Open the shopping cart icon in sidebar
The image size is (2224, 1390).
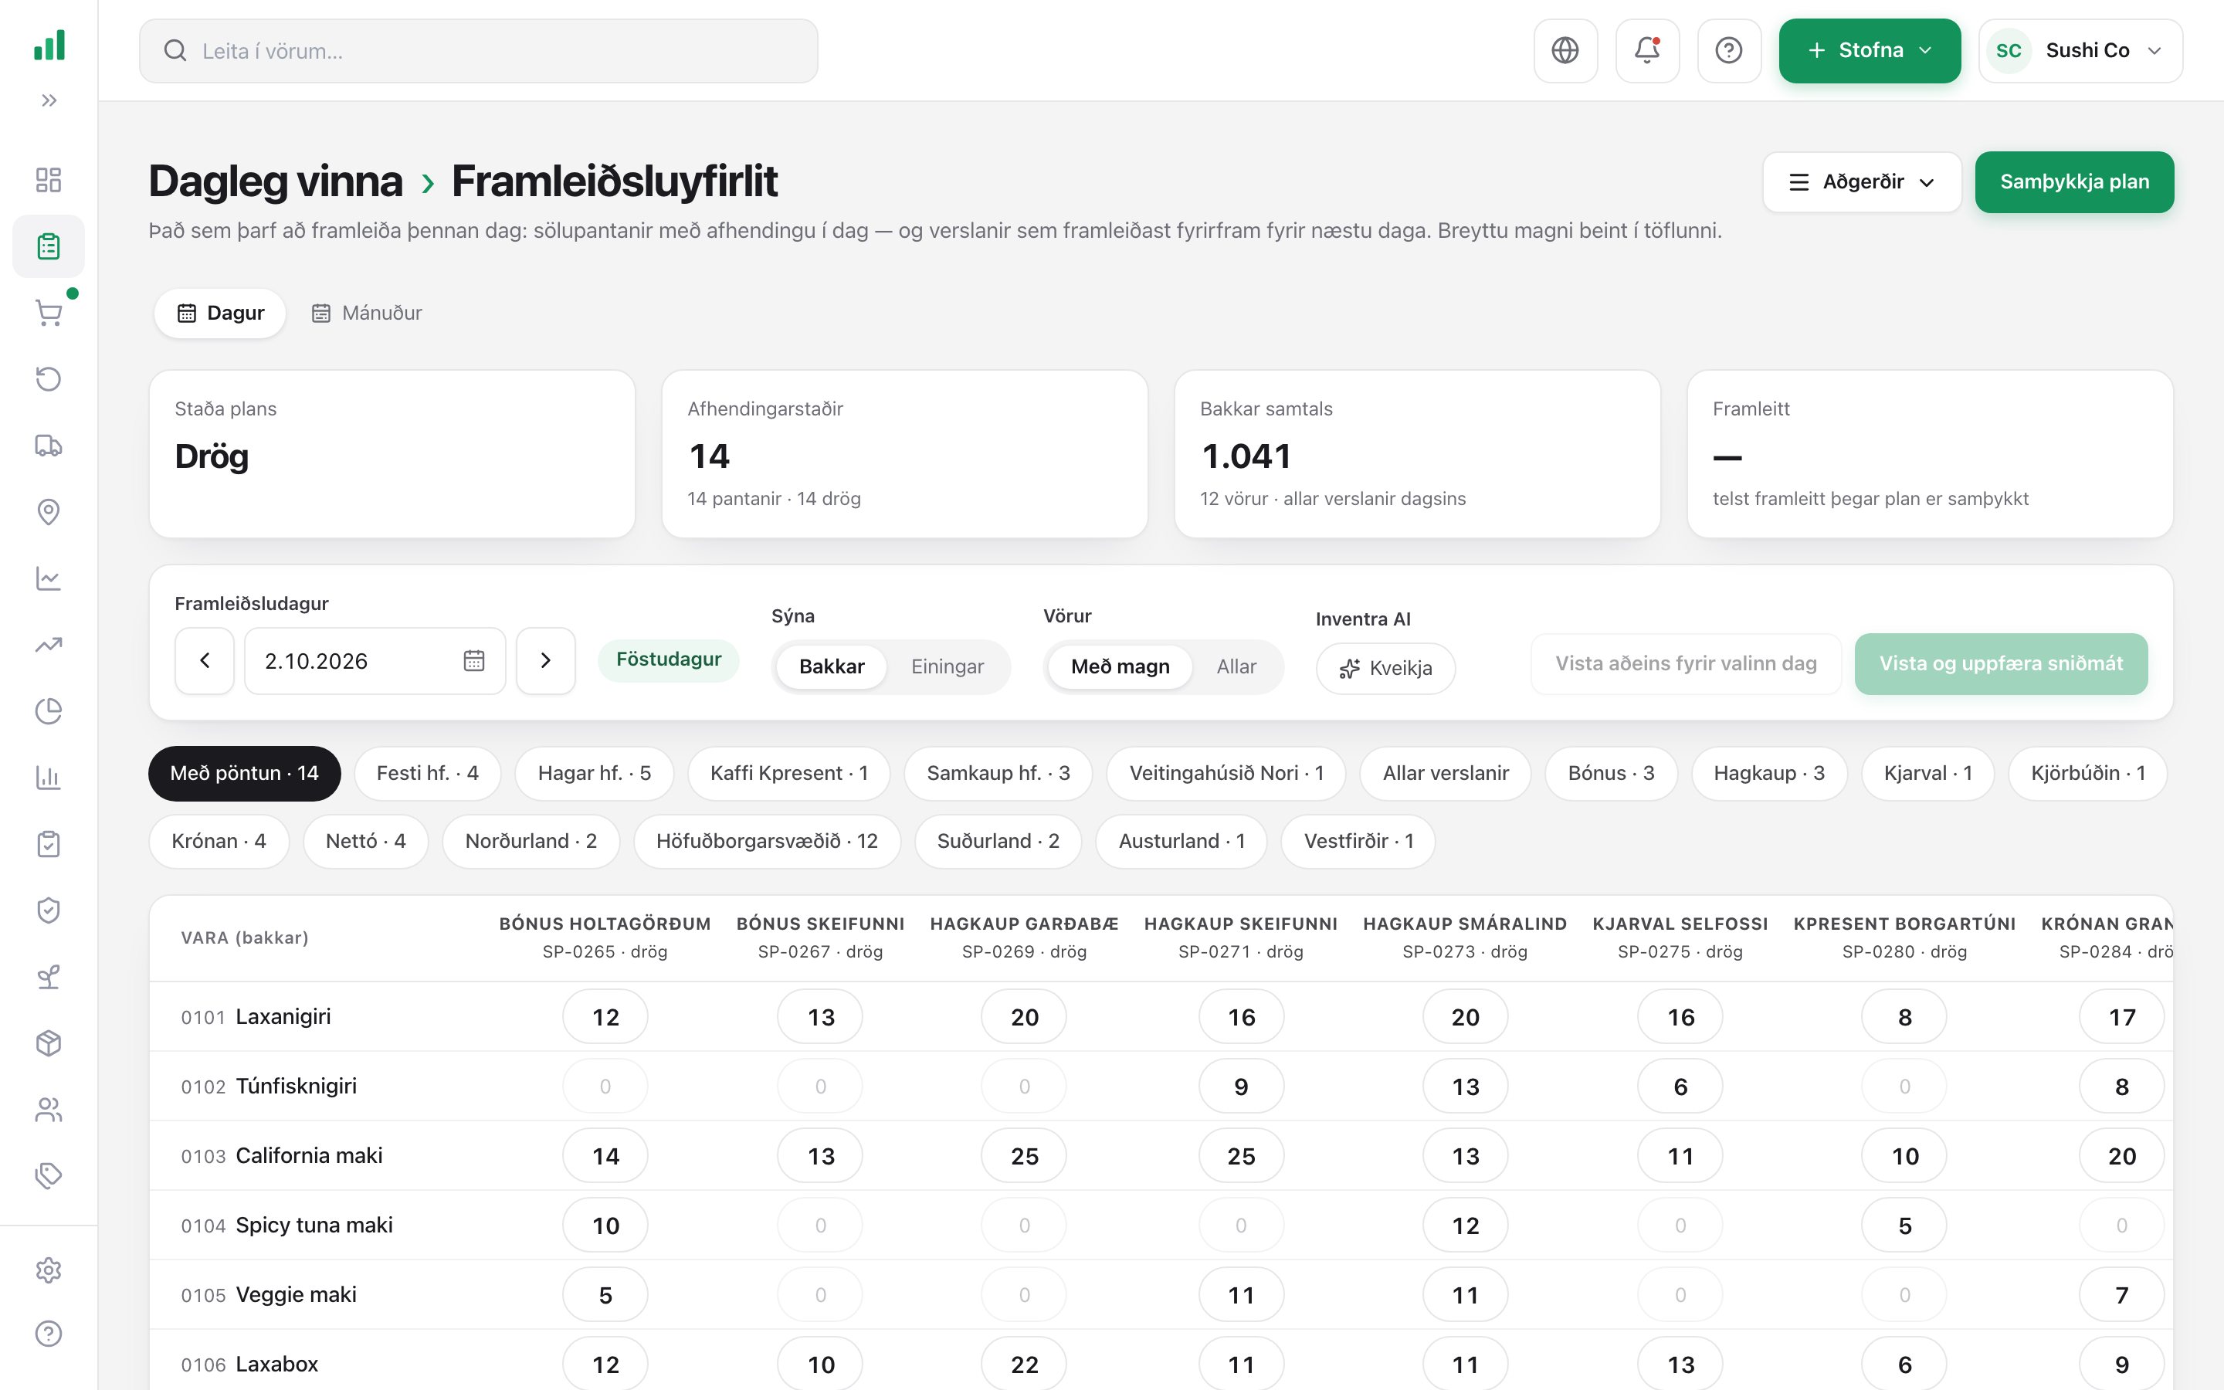49,313
